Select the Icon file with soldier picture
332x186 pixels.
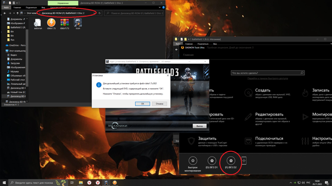78,24
